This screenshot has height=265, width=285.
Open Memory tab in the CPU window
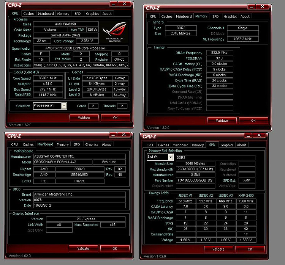click(63, 14)
